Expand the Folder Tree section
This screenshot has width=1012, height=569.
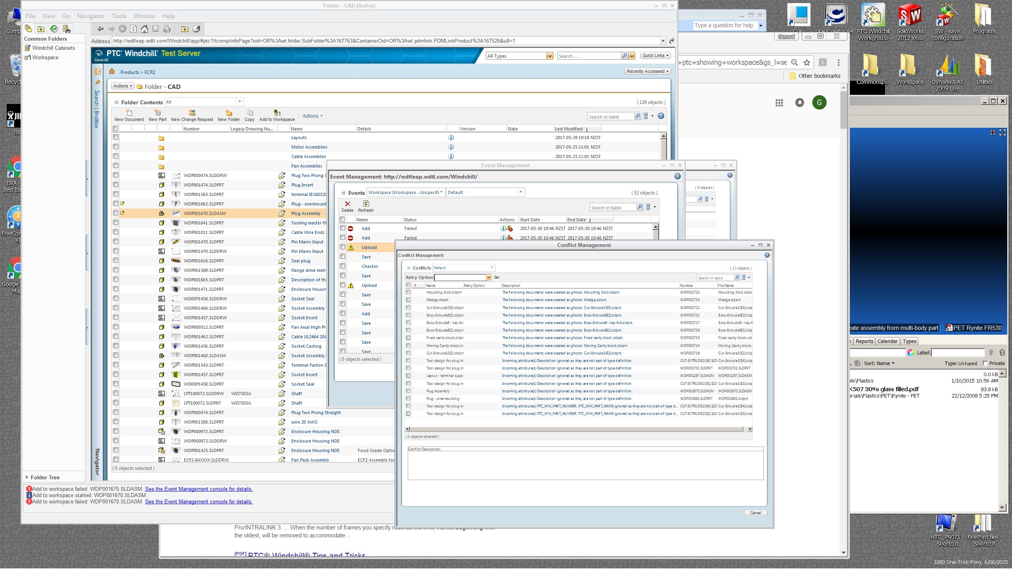pyautogui.click(x=27, y=477)
